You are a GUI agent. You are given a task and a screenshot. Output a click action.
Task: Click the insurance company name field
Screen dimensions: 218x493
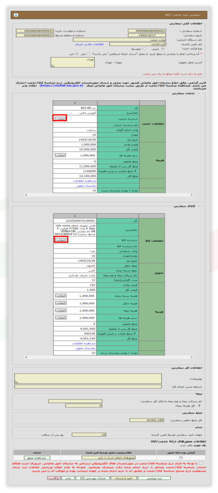click(x=75, y=401)
